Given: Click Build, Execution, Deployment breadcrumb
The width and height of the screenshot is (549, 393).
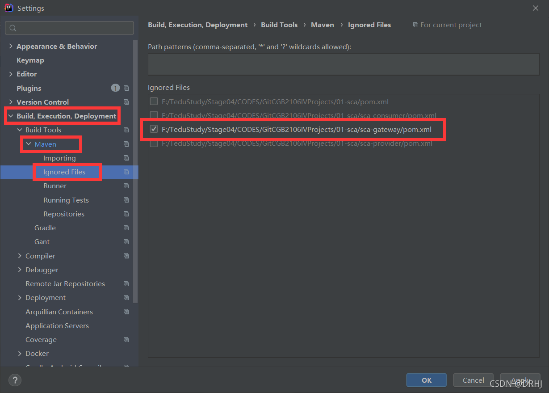Looking at the screenshot, I should coord(198,25).
